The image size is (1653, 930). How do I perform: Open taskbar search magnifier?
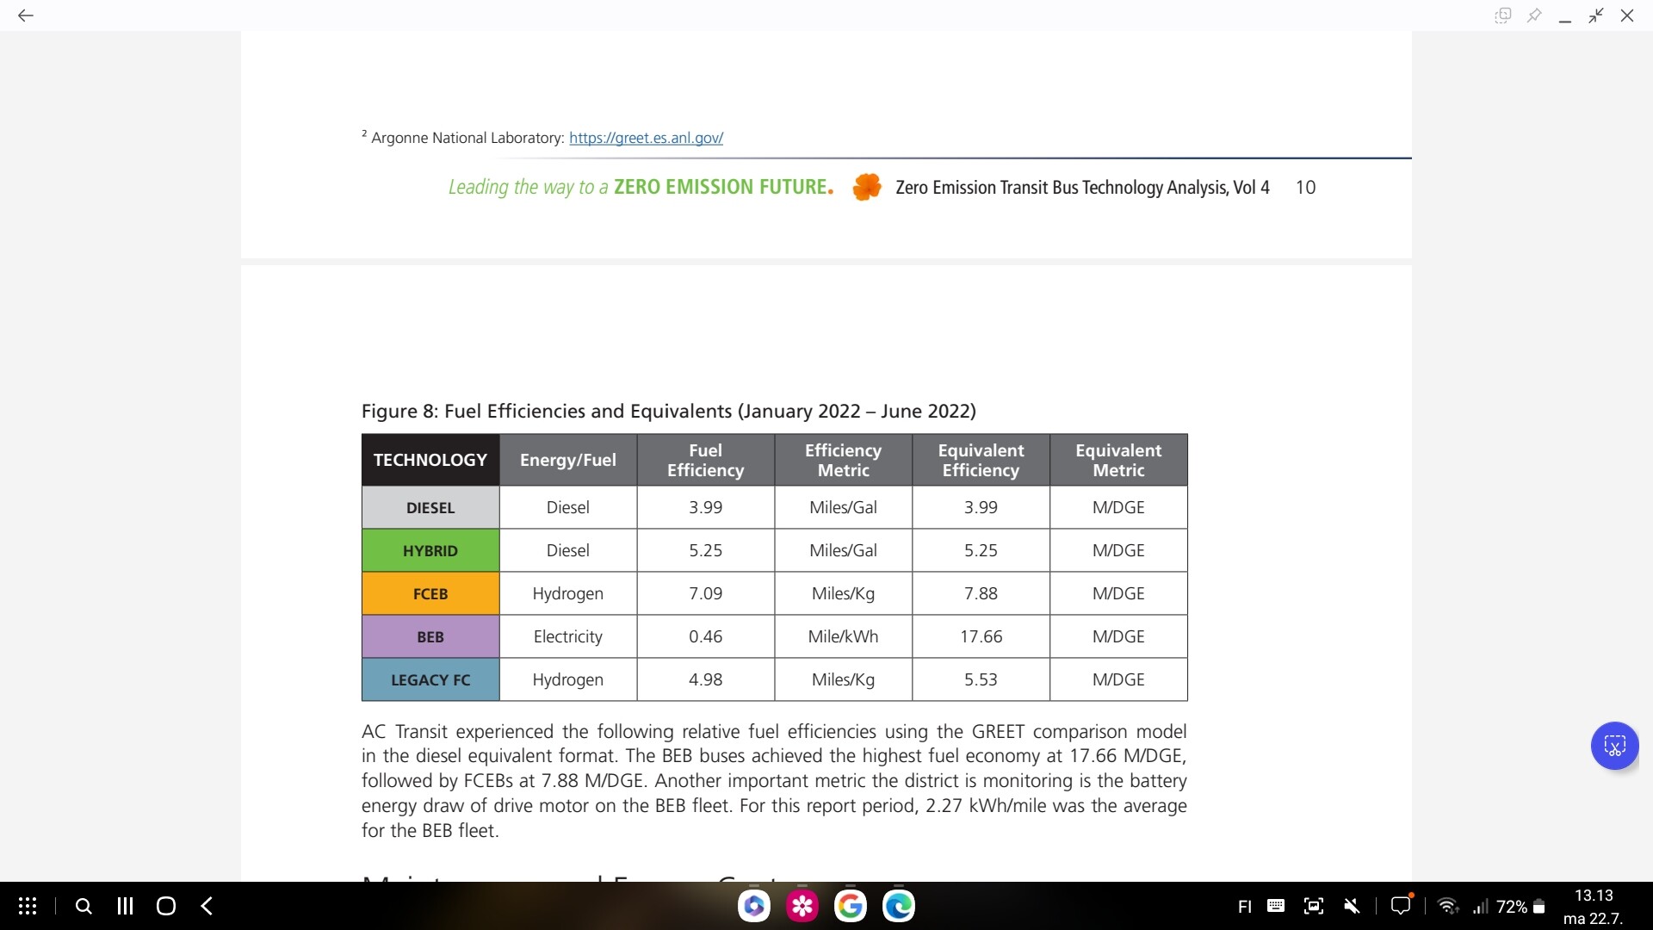84,906
